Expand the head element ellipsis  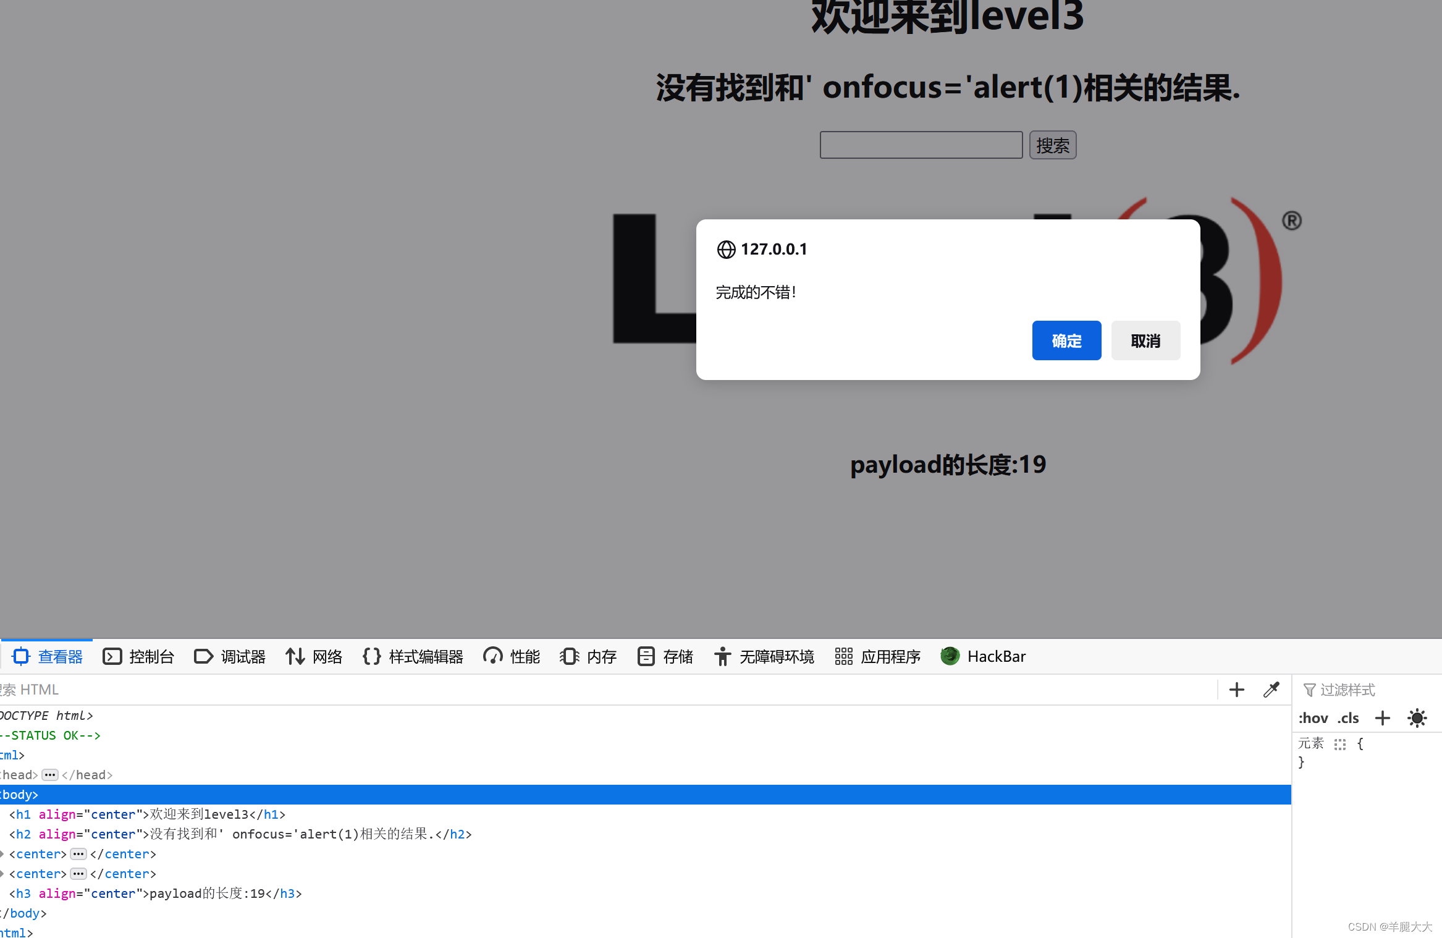click(50, 775)
